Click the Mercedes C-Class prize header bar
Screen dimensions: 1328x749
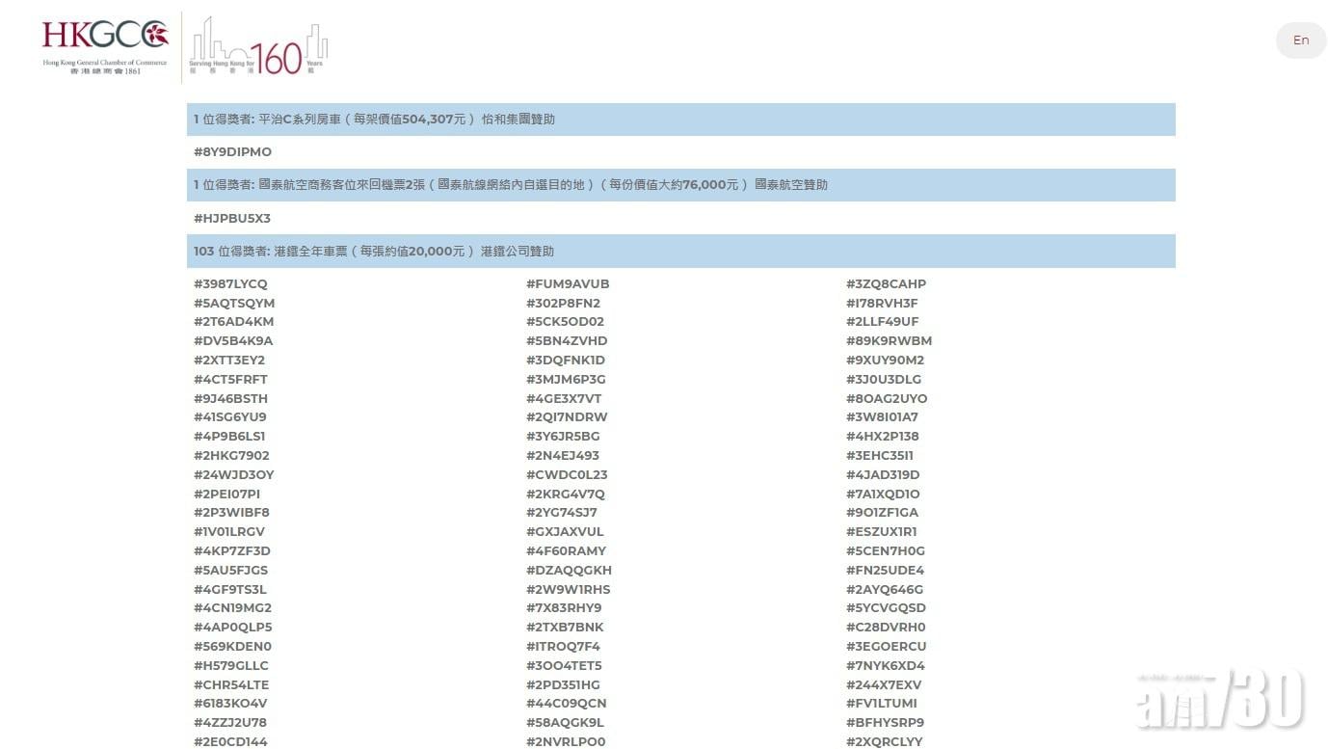pos(680,120)
